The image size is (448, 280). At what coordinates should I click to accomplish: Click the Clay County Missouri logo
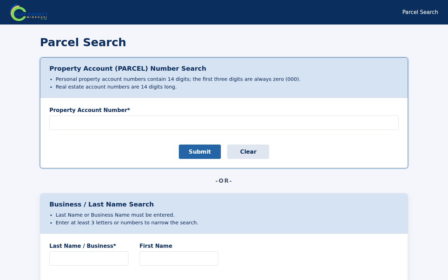click(29, 12)
